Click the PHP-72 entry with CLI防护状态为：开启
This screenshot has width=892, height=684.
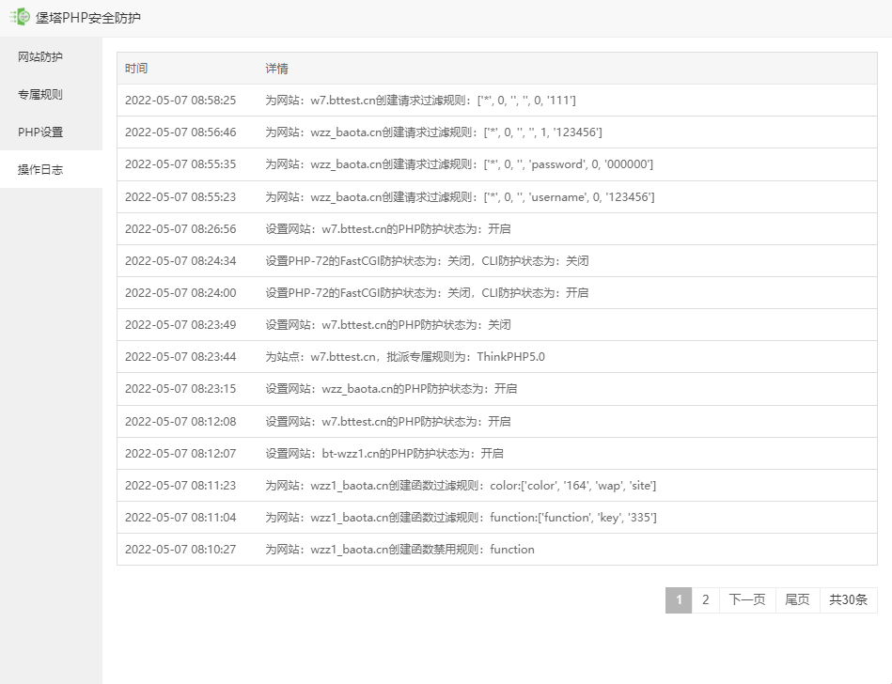coord(427,292)
